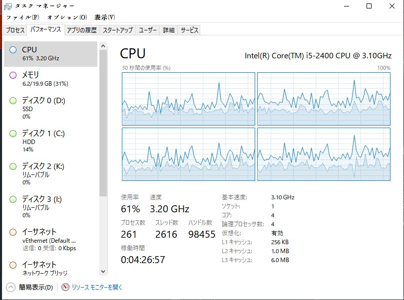Click 簡易表示(D) to show fewer details
Screen dimensions: 404x300
(36, 287)
